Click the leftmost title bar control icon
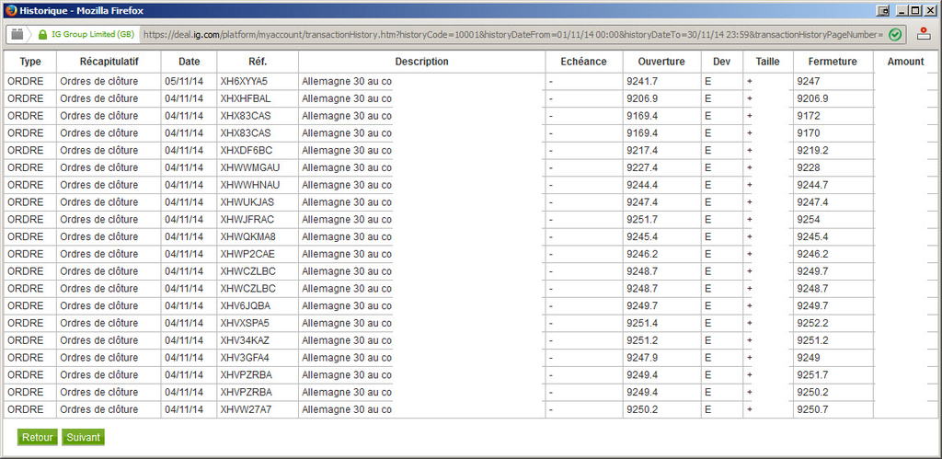 tap(883, 10)
